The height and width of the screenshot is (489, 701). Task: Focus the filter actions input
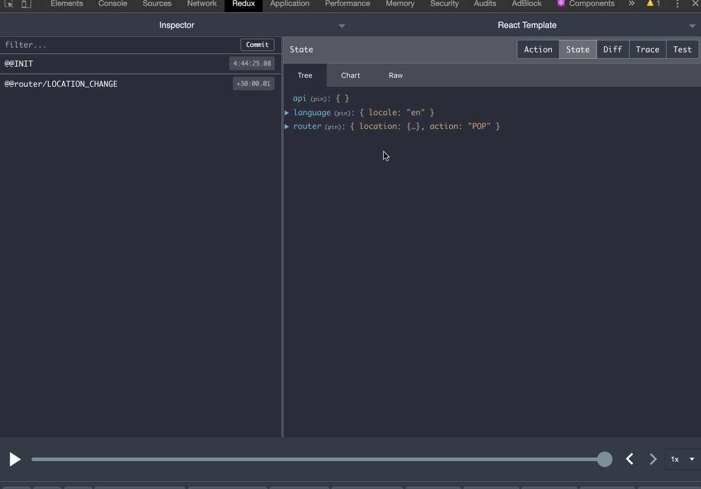point(121,45)
